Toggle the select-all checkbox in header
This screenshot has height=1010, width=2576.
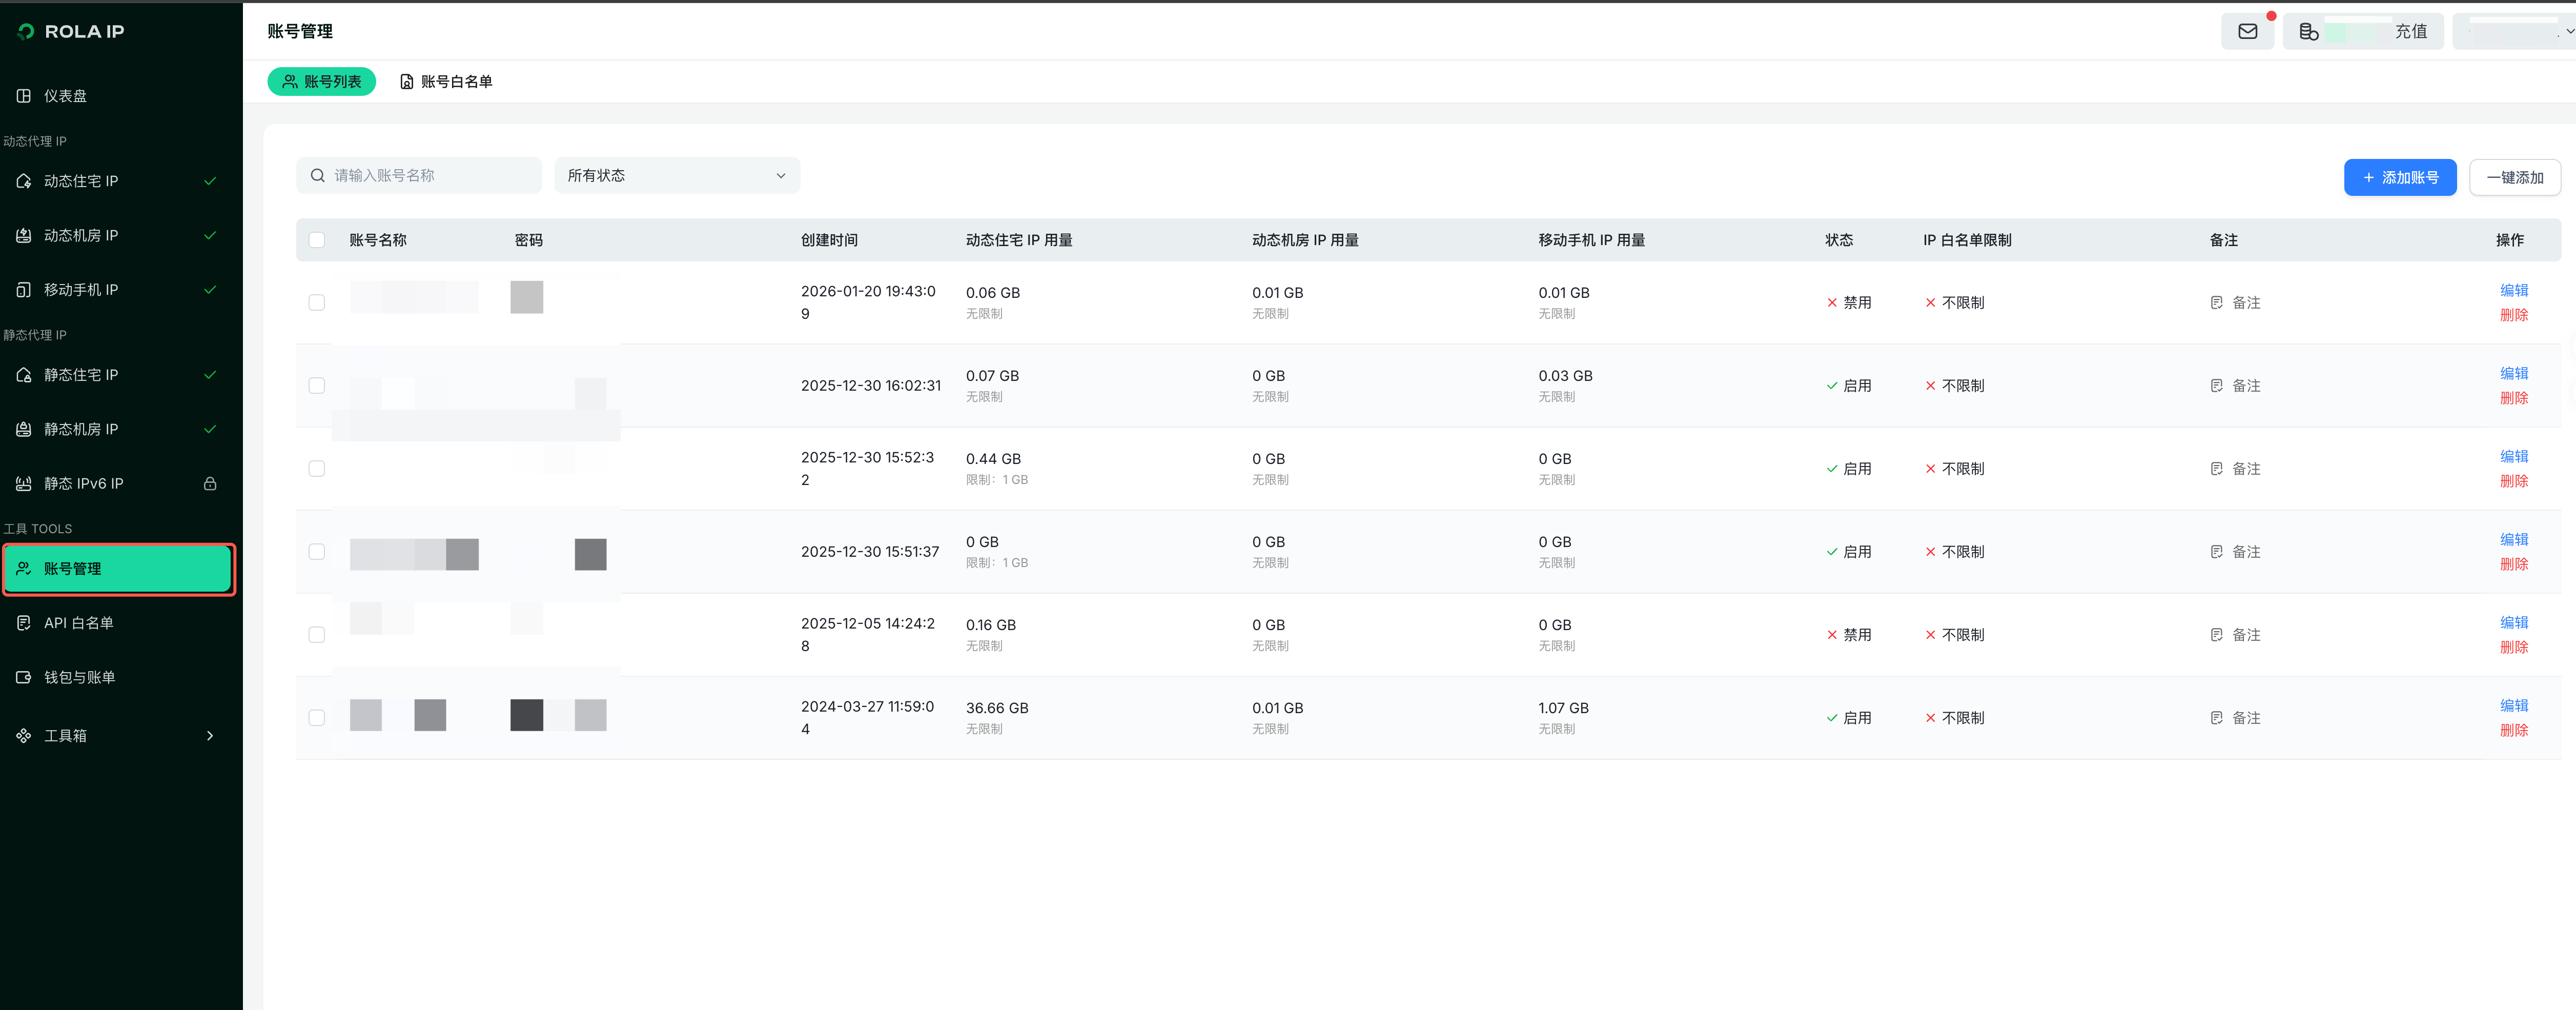(317, 240)
